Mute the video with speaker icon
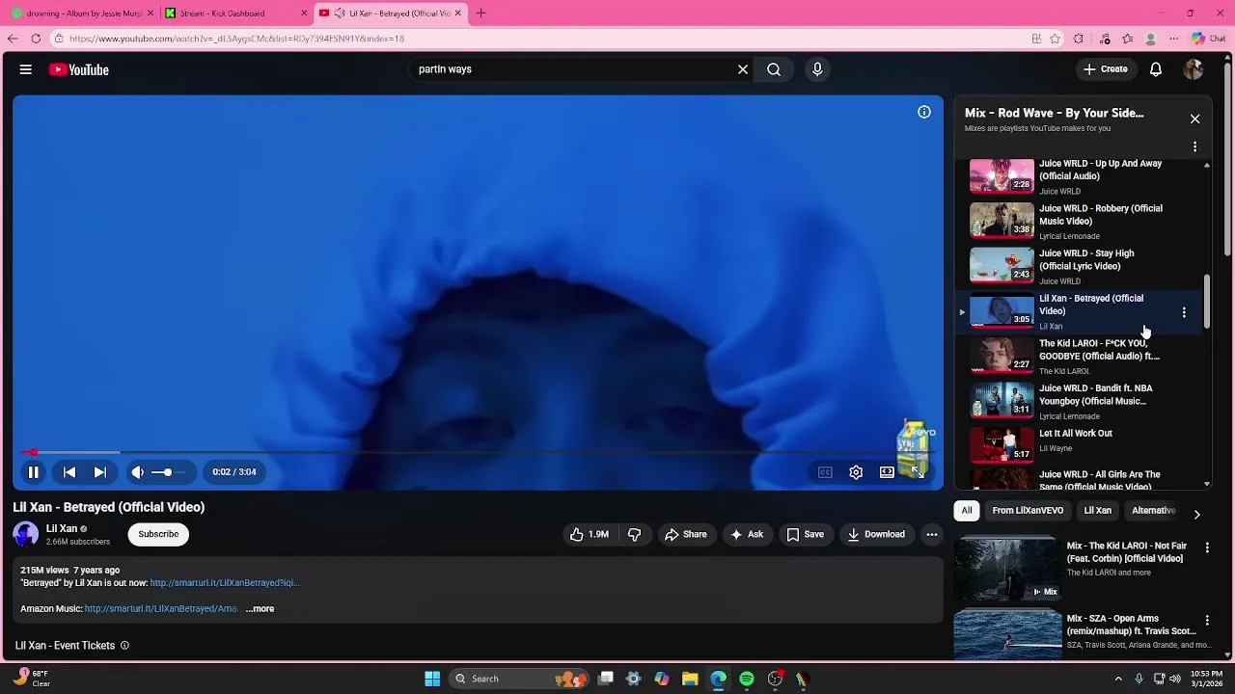 tap(138, 472)
